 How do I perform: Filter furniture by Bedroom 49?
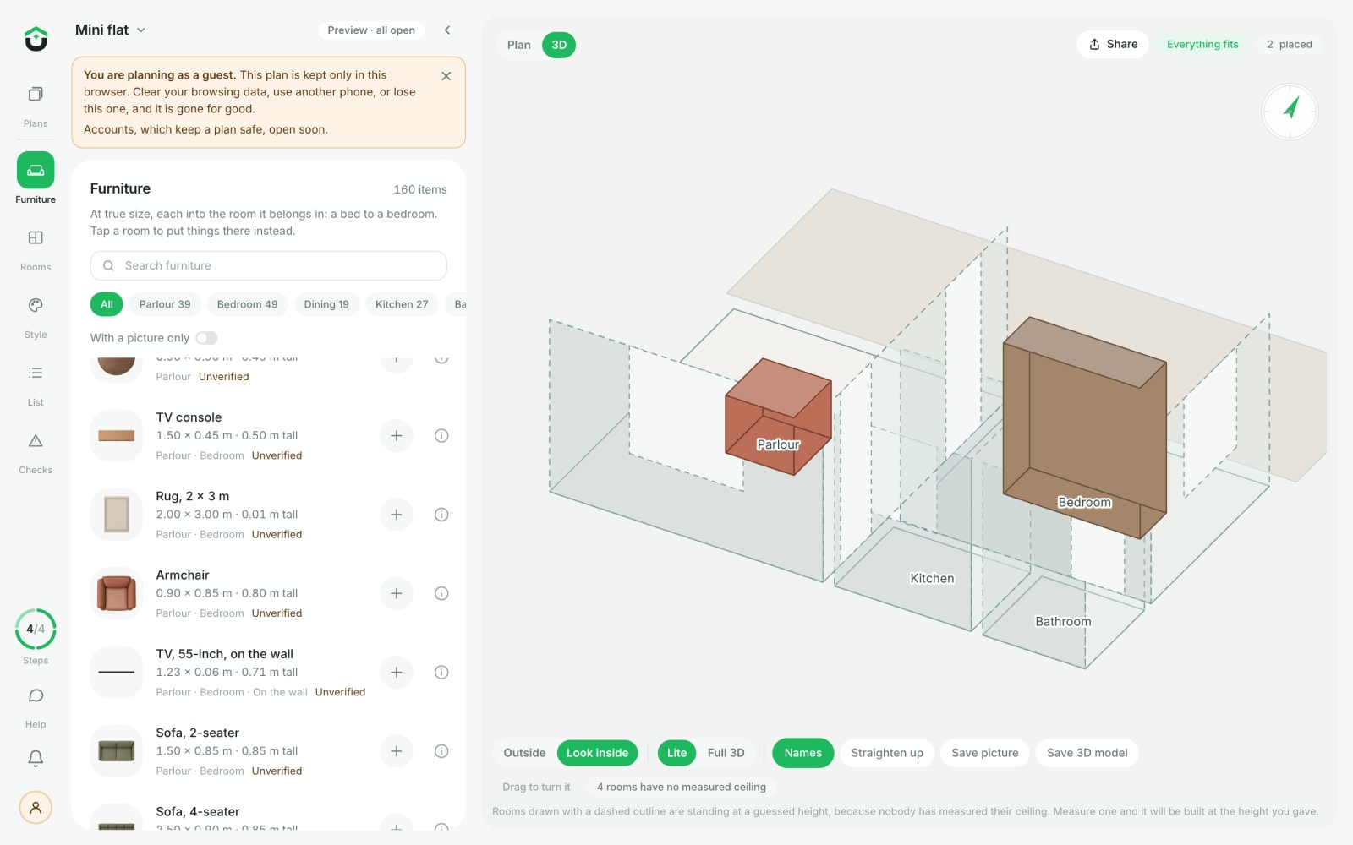pos(247,304)
